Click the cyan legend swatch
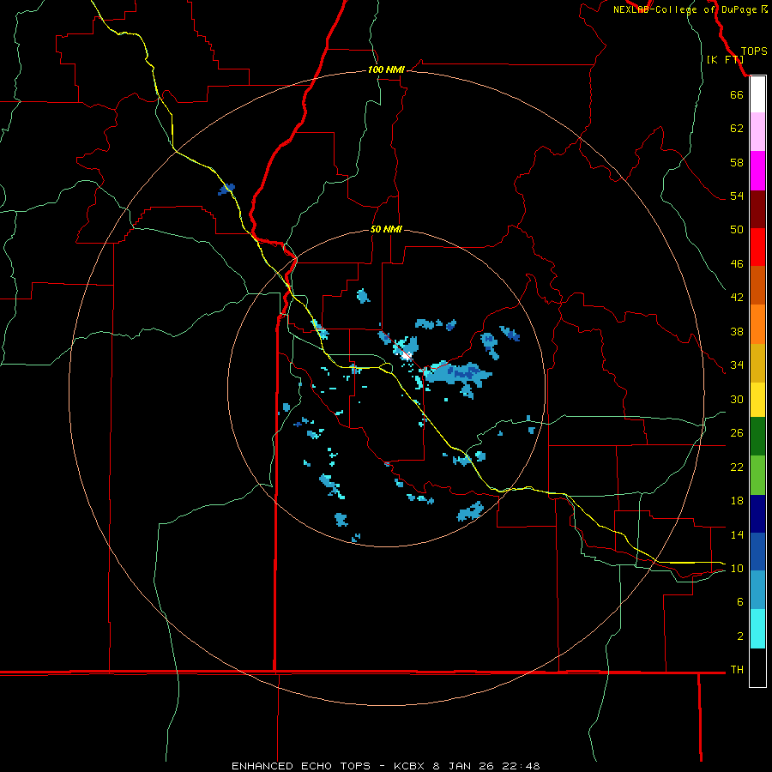The image size is (772, 772). click(757, 629)
